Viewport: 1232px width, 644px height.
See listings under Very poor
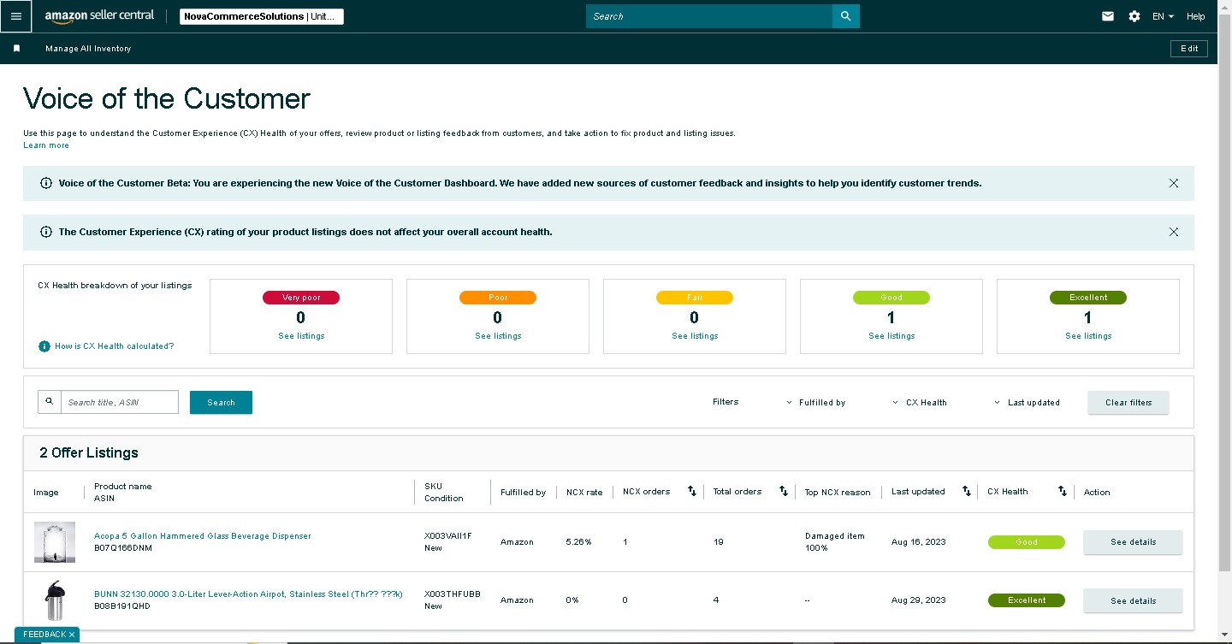click(x=301, y=336)
